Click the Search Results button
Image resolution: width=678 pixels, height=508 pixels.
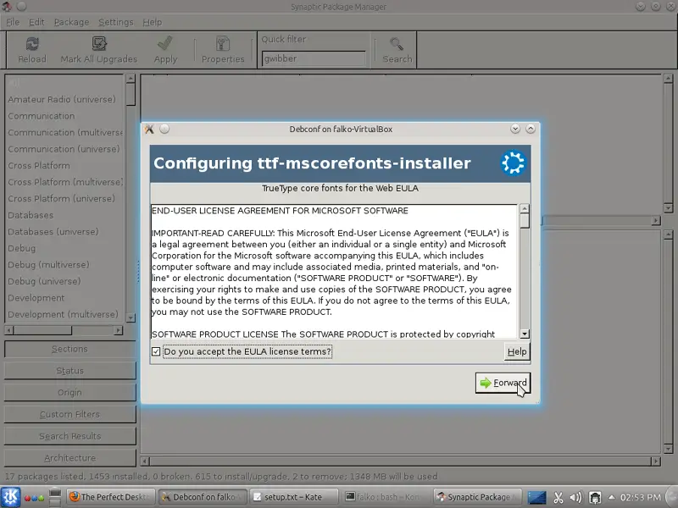pyautogui.click(x=69, y=436)
